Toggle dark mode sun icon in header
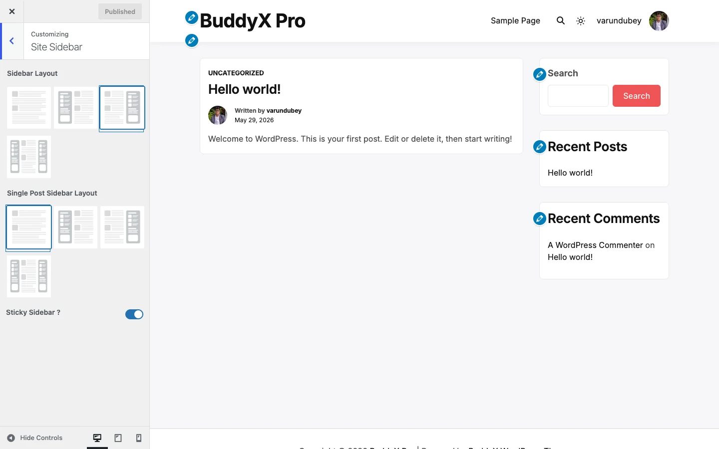Viewport: 719px width, 449px height. click(581, 21)
